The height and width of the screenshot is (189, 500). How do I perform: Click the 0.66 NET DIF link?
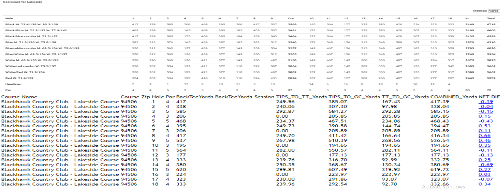tap(484, 136)
